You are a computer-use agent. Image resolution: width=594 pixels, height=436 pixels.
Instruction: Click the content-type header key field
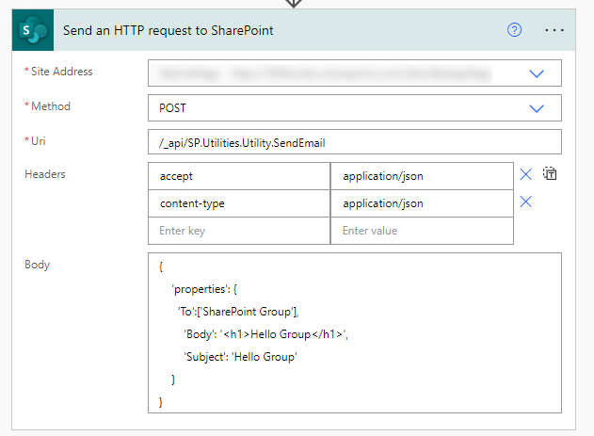tap(239, 203)
